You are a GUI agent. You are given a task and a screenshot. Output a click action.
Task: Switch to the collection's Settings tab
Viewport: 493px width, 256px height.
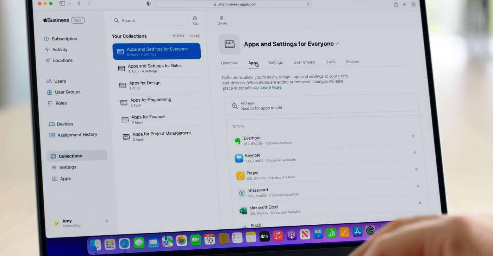pos(275,63)
